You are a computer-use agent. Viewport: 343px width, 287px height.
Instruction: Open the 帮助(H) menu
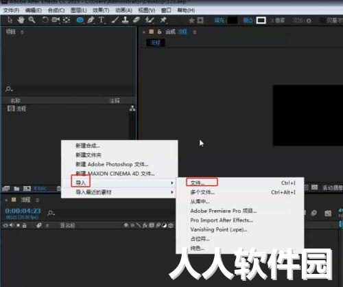coord(186,10)
